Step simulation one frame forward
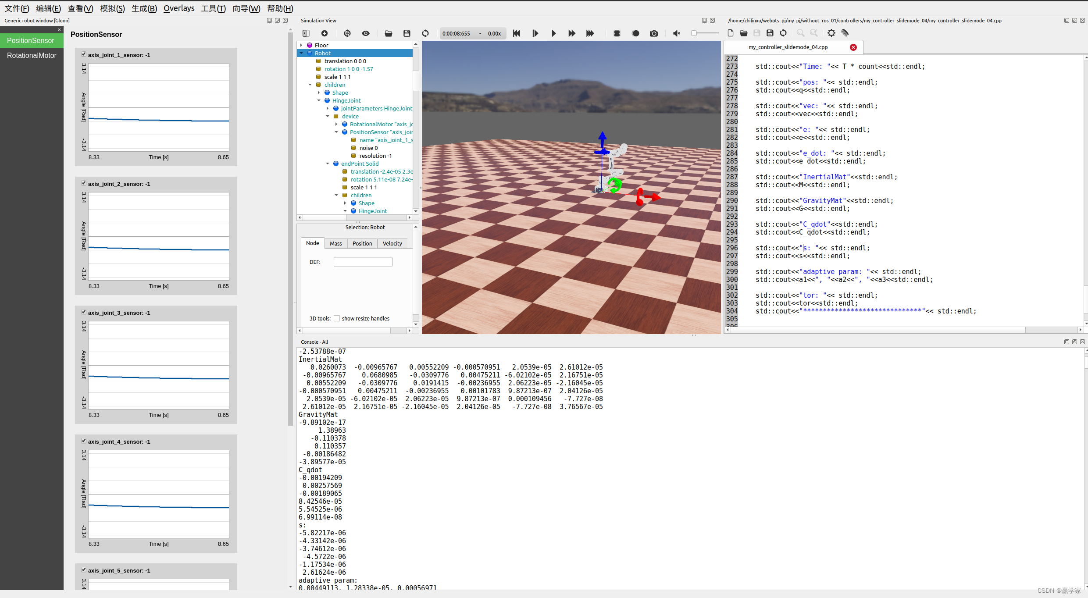 [x=535, y=33]
